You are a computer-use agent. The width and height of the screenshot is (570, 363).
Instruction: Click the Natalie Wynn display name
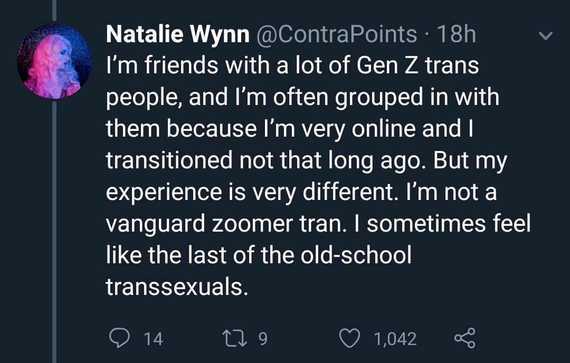point(178,34)
